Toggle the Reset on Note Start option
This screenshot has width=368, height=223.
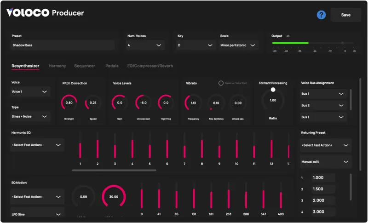point(221,83)
